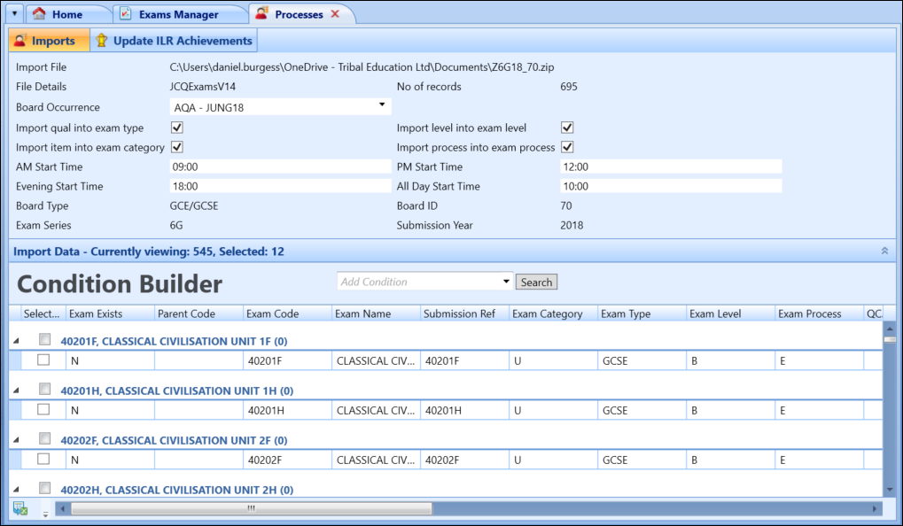Click the trophy icon beside Update ILR Achievements
The width and height of the screenshot is (903, 526).
click(100, 40)
